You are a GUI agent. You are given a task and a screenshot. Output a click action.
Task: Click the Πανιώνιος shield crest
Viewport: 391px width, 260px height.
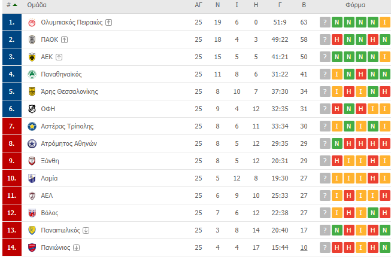tap(32, 248)
